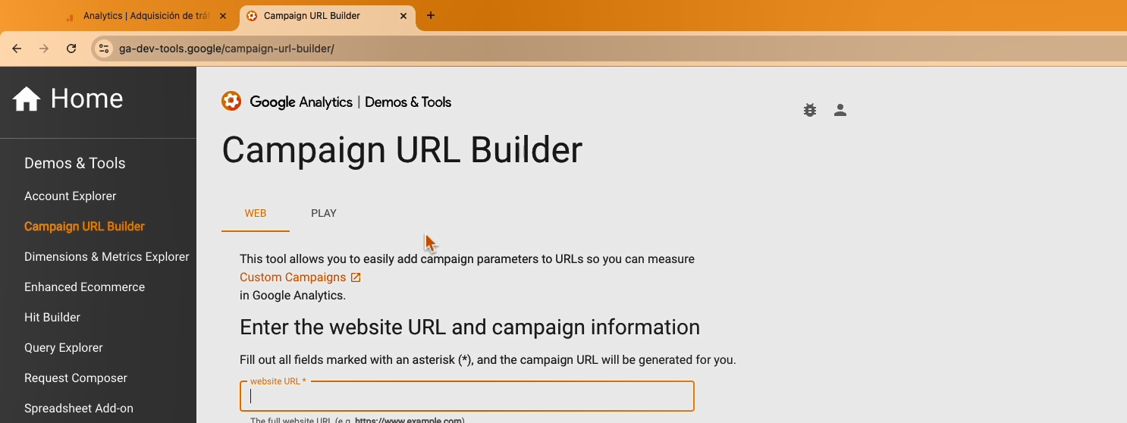The width and height of the screenshot is (1127, 423).
Task: Close the Campaign URL Builder tab
Action: [403, 15]
